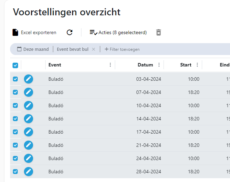Screen dimensions: 230x182
Task: Uncheck the row dated 24-04-2024
Action: 15,158
